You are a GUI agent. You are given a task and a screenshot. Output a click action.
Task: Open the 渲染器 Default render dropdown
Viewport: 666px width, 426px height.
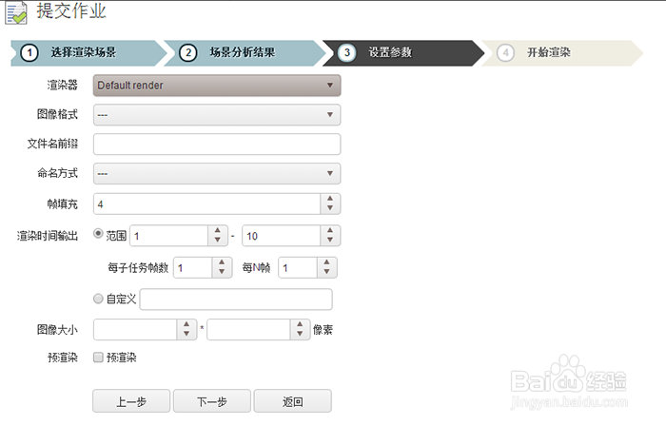217,86
